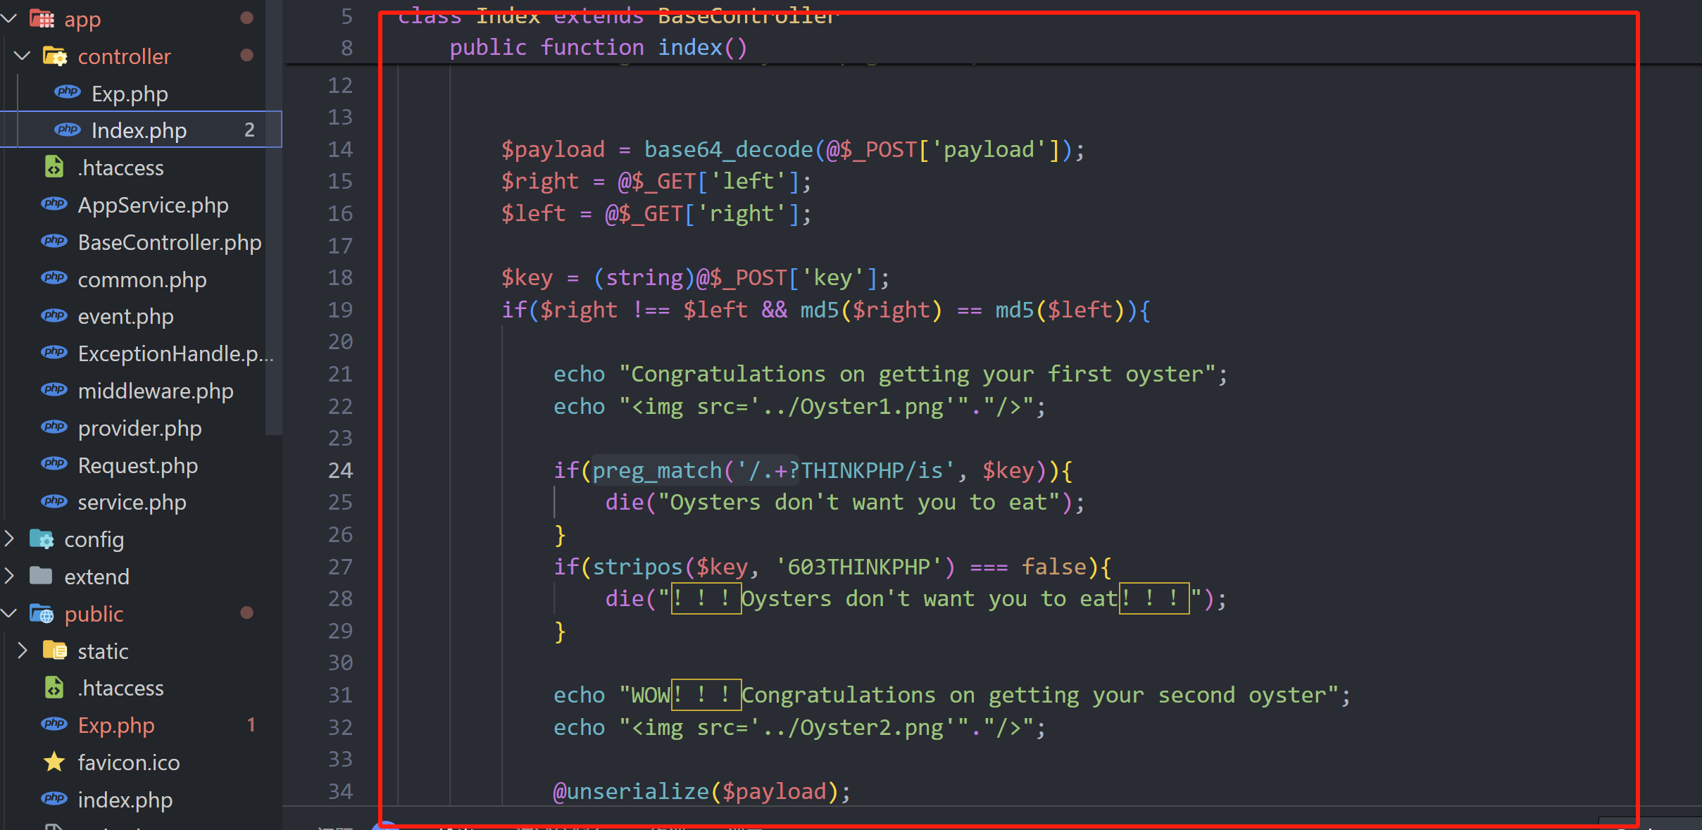Click the PHP icon beside controller Exp.php
Viewport: 1702px width, 830px height.
click(68, 92)
